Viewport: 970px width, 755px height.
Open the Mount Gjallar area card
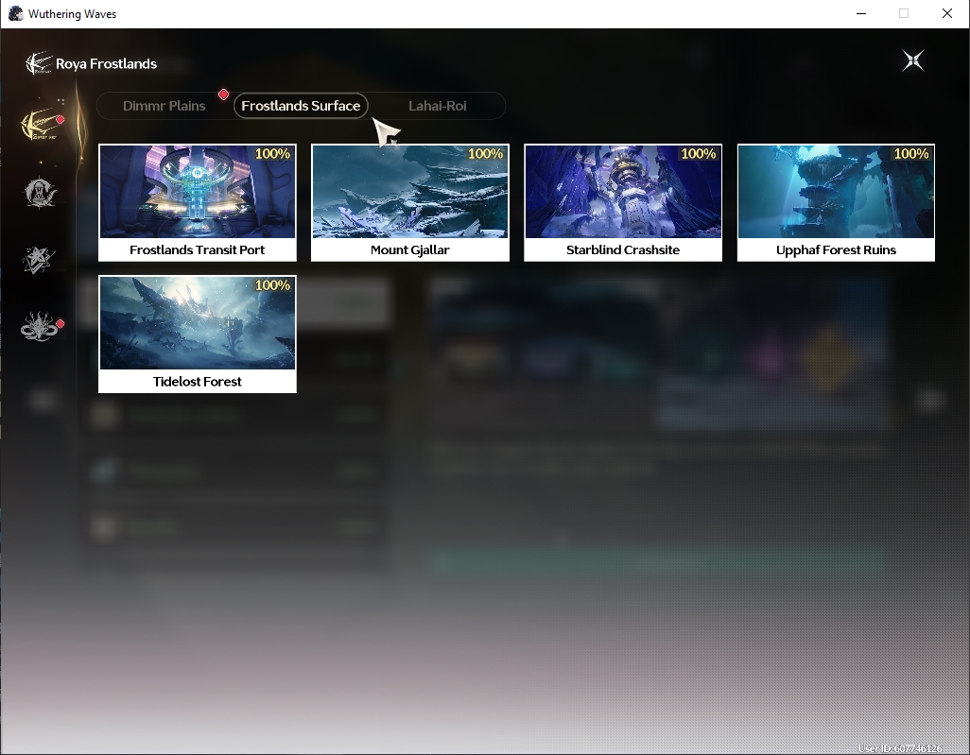pos(410,203)
